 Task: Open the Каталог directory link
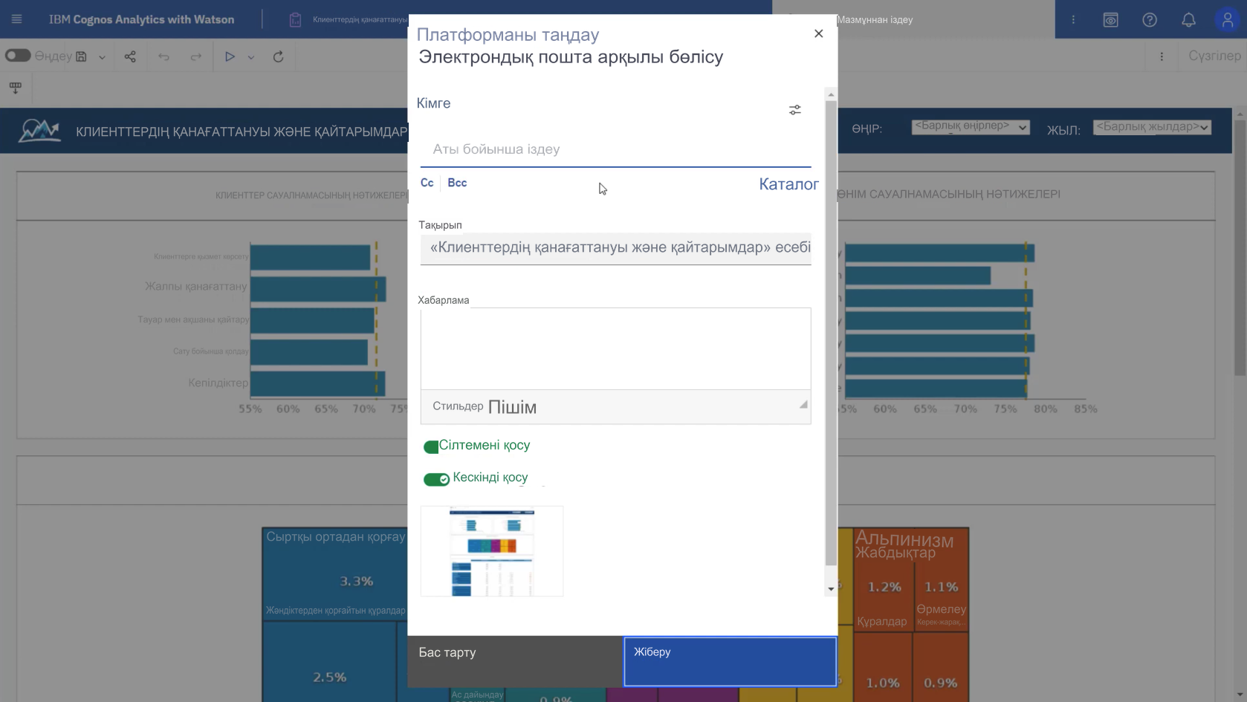point(788,184)
